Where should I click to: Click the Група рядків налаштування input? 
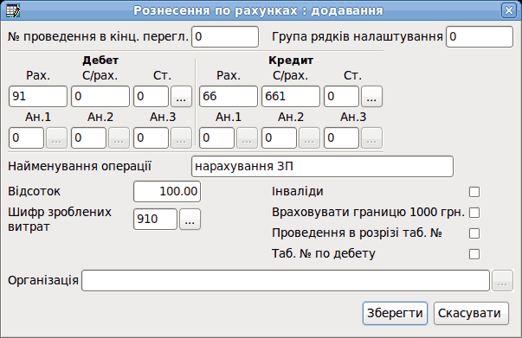(x=480, y=36)
